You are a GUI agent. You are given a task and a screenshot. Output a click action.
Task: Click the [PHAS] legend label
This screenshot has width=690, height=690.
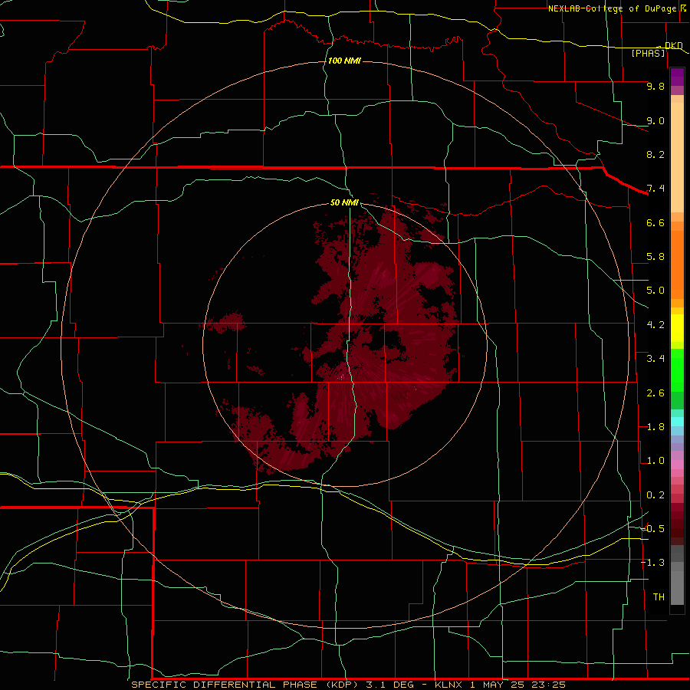[x=648, y=53]
